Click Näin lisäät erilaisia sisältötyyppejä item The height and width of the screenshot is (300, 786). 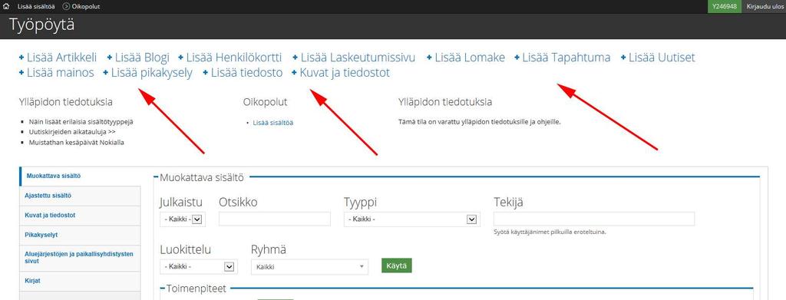tap(81, 122)
